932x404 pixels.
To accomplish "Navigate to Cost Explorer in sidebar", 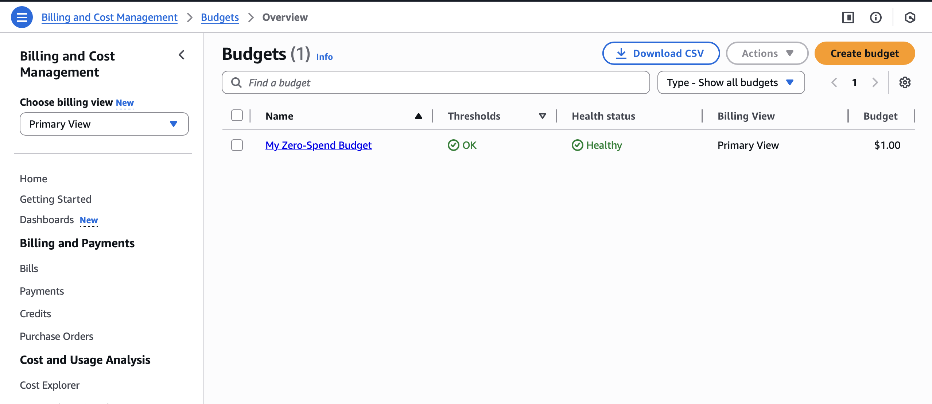I will (50, 385).
